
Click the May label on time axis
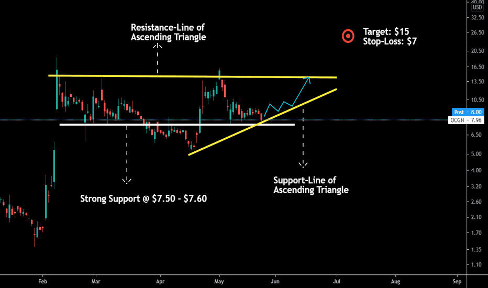tap(219, 282)
